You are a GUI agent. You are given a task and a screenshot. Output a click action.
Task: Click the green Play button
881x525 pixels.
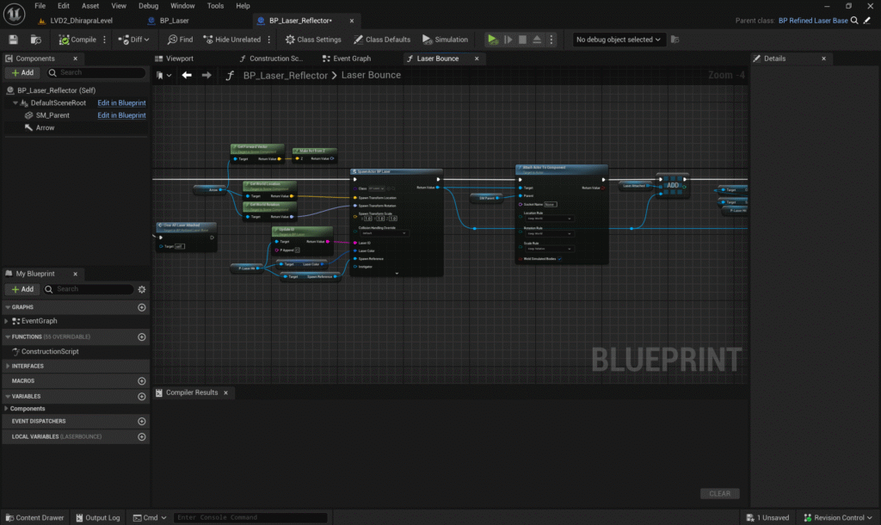(492, 40)
